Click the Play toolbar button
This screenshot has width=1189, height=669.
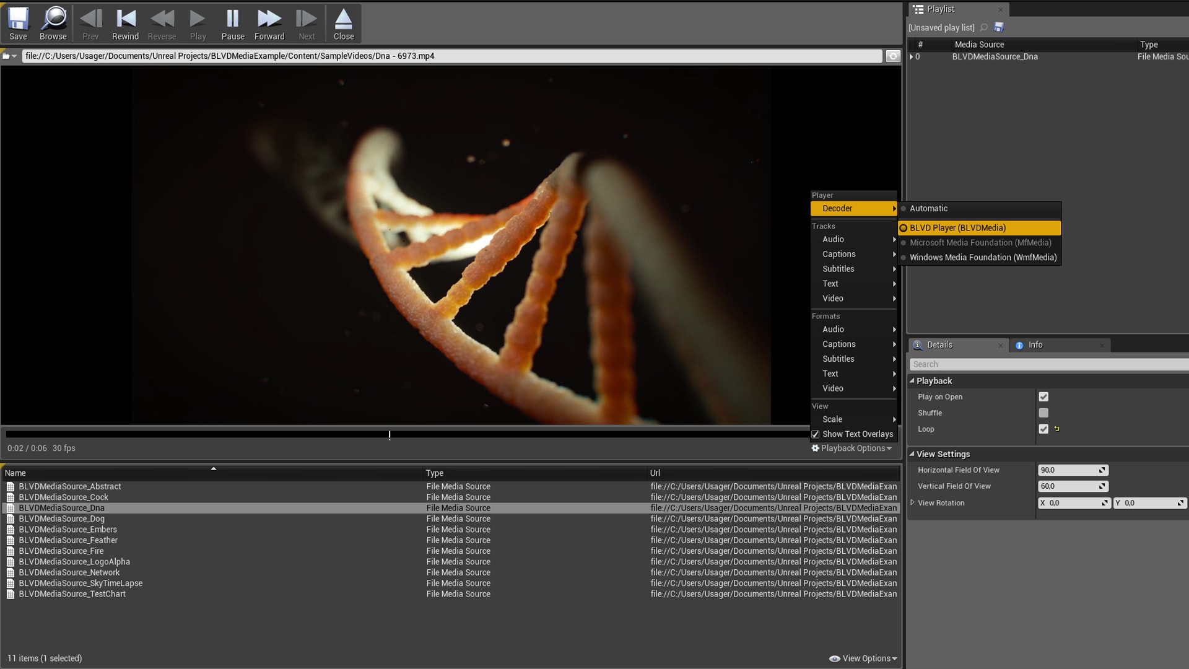198,24
